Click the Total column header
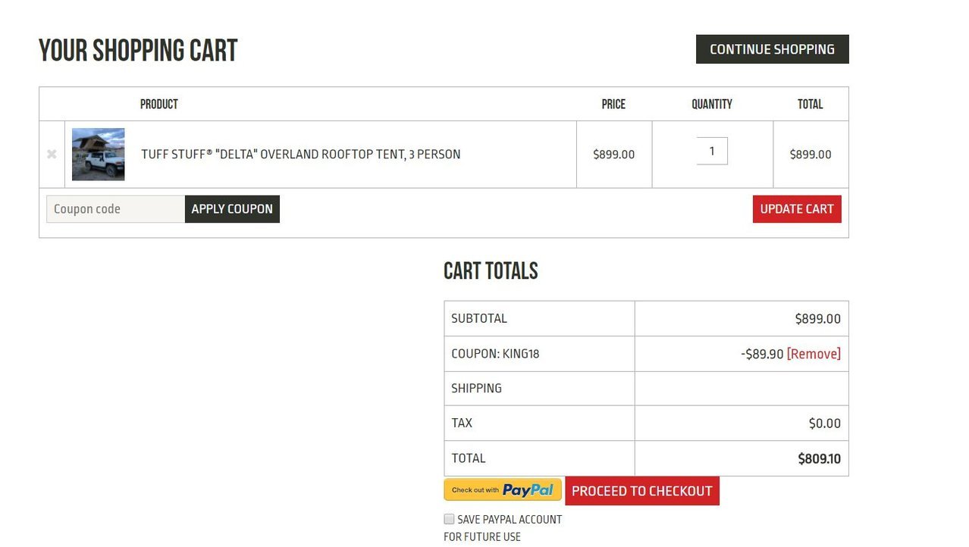The image size is (969, 547). pos(810,105)
